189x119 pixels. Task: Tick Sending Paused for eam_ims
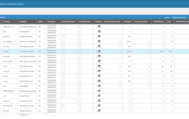click(80, 101)
